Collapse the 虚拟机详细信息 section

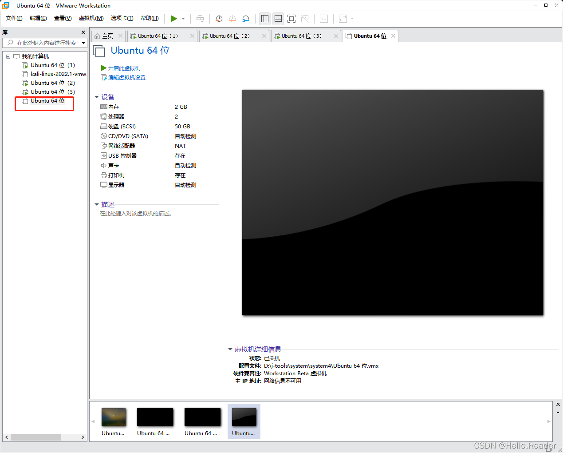point(230,349)
